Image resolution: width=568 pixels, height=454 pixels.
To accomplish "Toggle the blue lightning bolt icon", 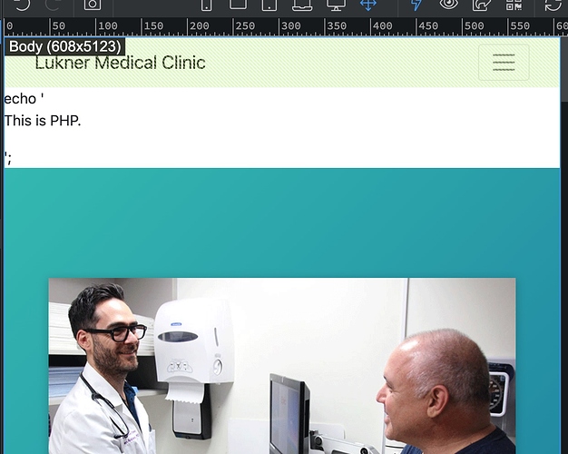I will pyautogui.click(x=416, y=5).
